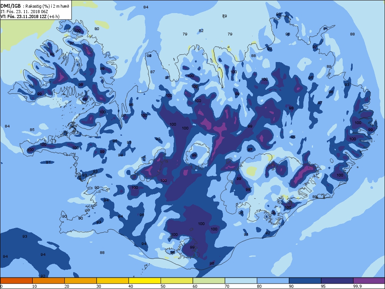Click the 'VT: Fös. 23.11.2018 12Z (+6 h)' line
The image size is (385, 289).
coord(30,17)
